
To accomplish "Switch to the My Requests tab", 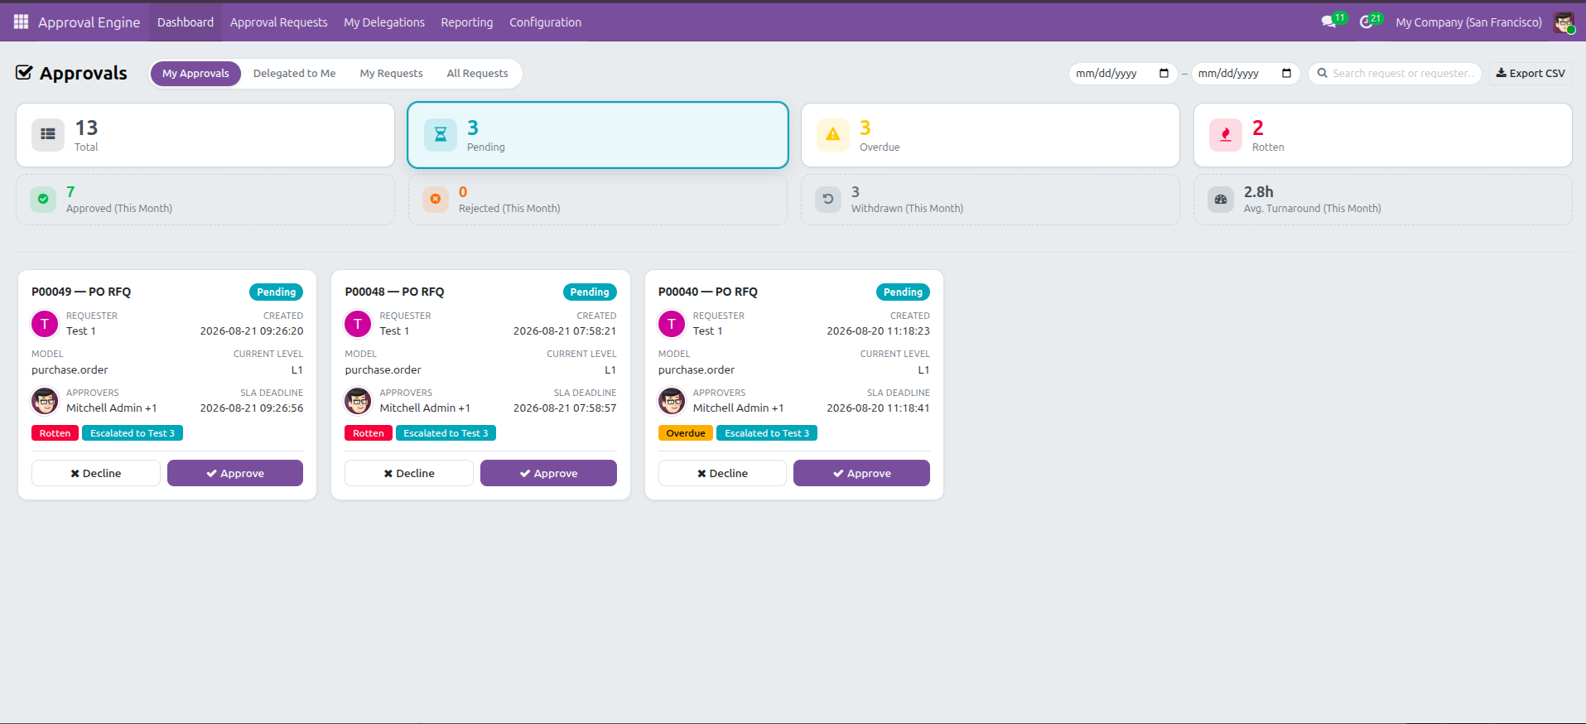I will point(391,74).
